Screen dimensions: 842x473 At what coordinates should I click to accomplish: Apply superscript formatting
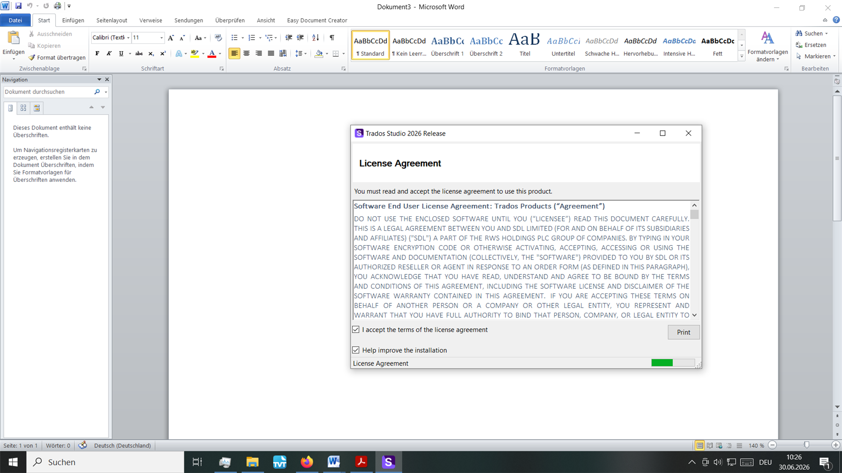(163, 53)
